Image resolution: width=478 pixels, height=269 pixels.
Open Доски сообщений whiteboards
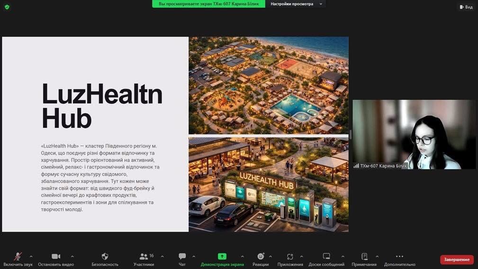(326, 257)
